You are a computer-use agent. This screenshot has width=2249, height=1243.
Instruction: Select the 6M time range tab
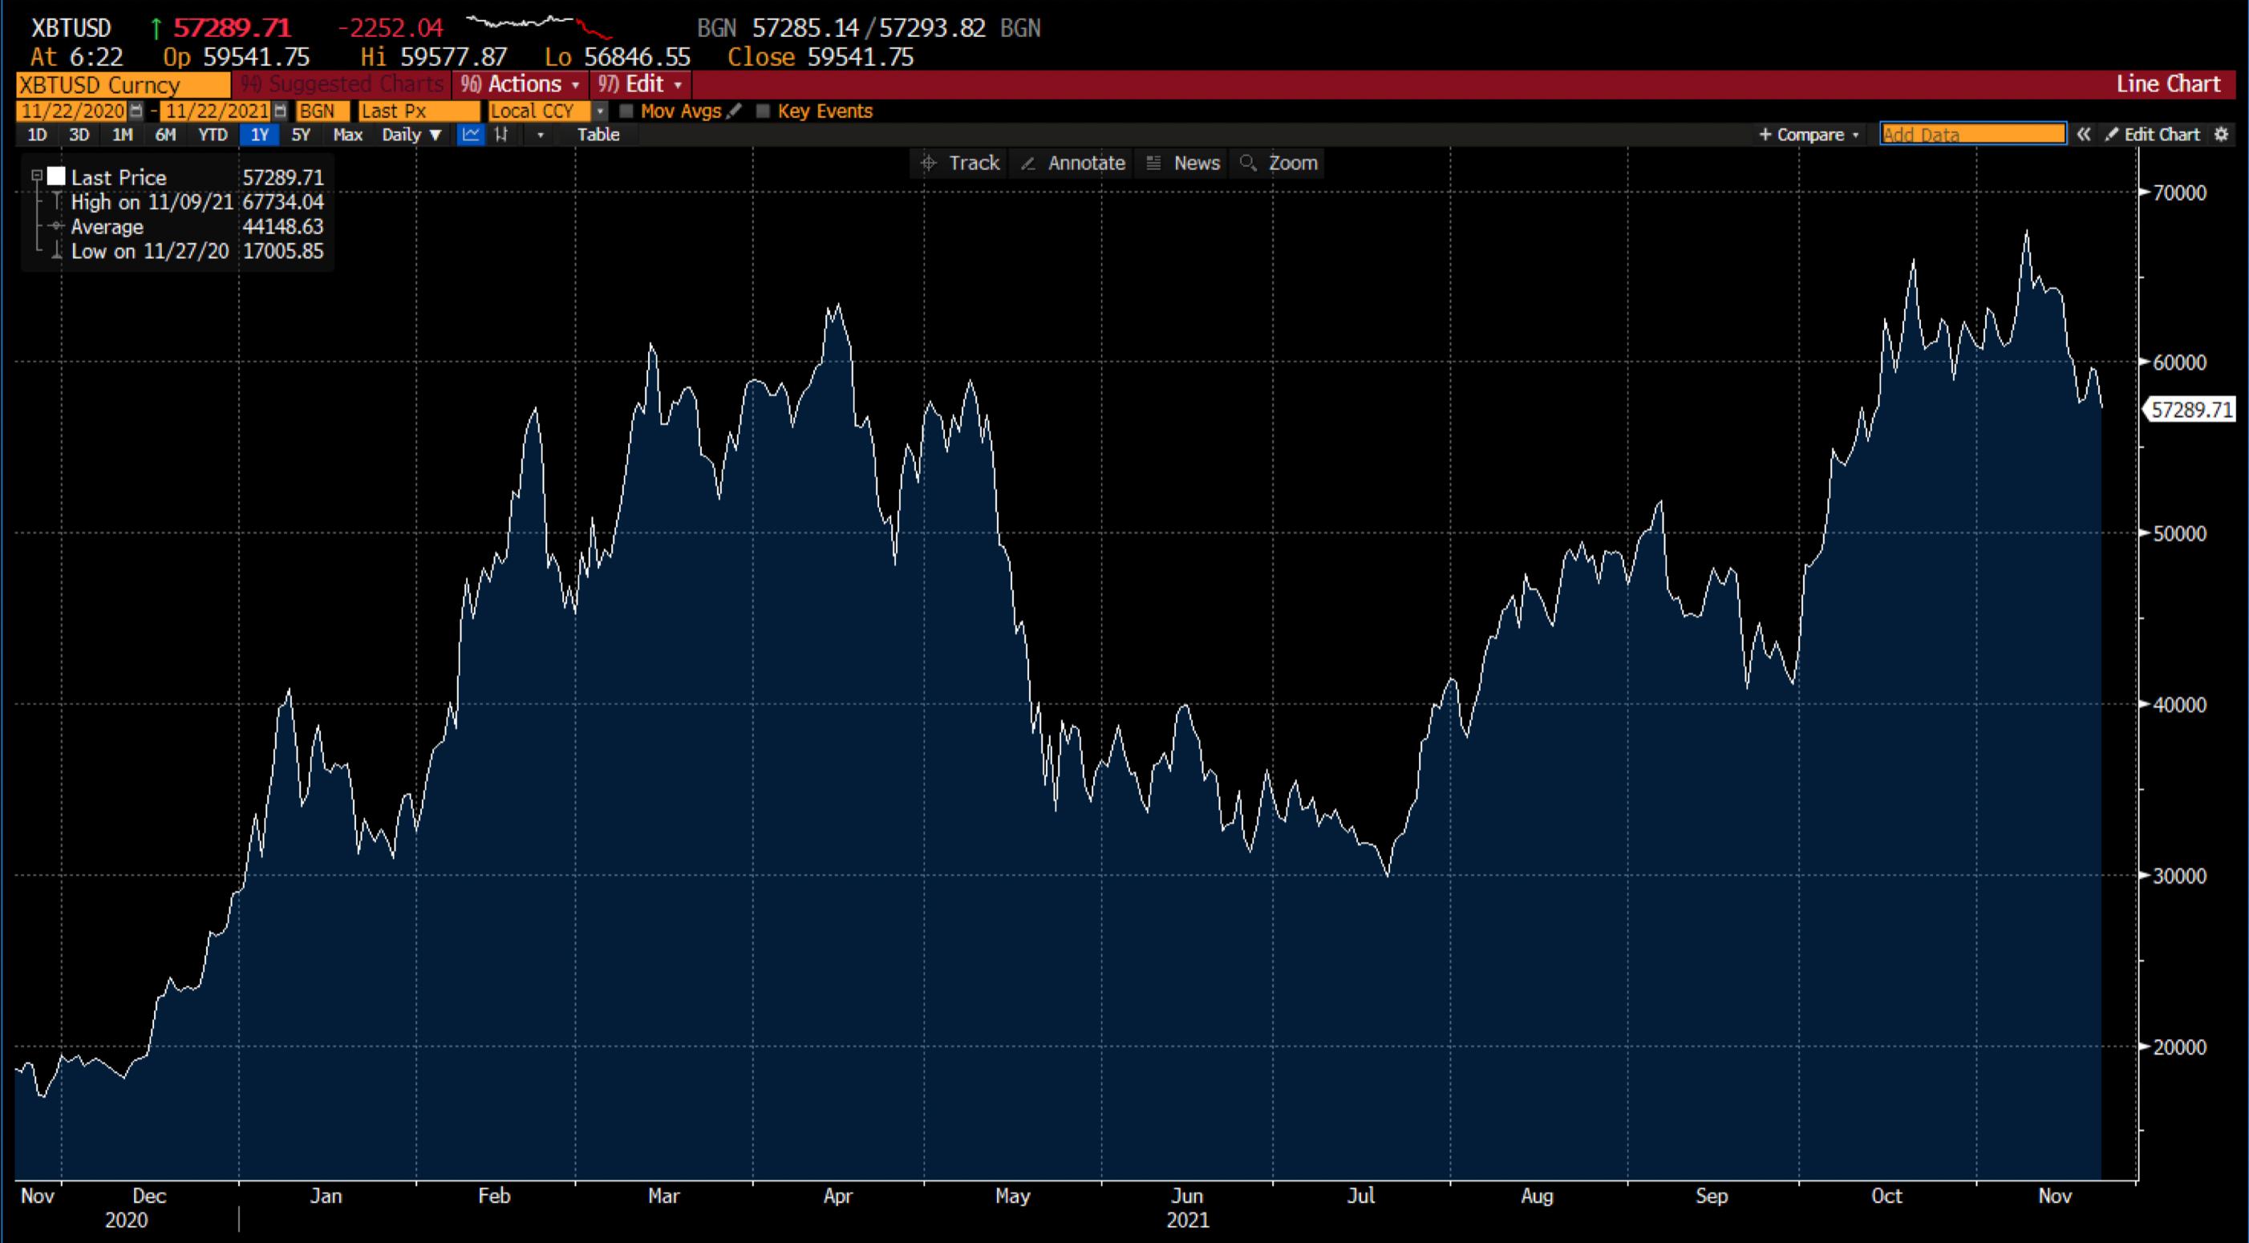[x=165, y=135]
